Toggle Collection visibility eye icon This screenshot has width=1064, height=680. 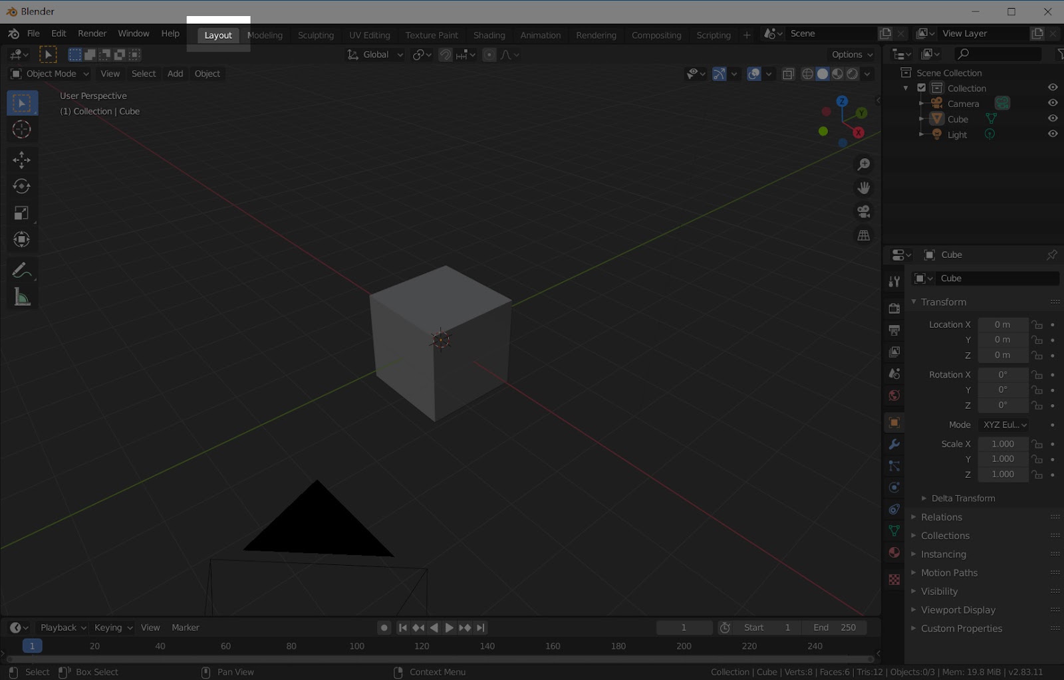point(1053,88)
